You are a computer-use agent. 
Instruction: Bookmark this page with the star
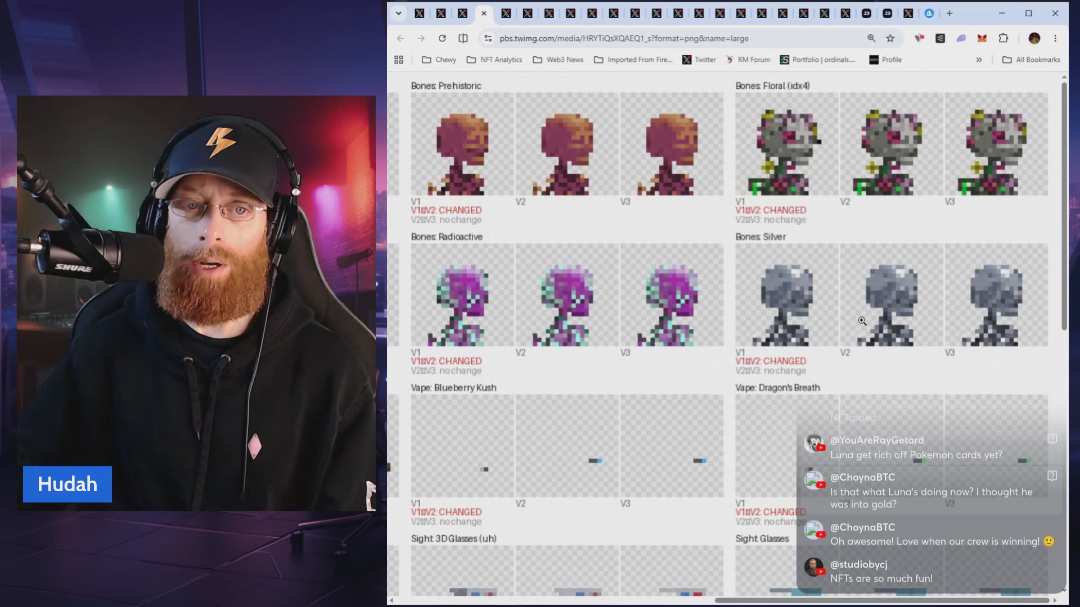point(890,38)
